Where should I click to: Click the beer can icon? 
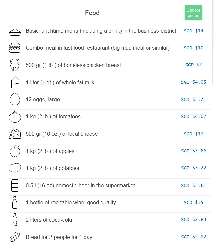[15, 185]
